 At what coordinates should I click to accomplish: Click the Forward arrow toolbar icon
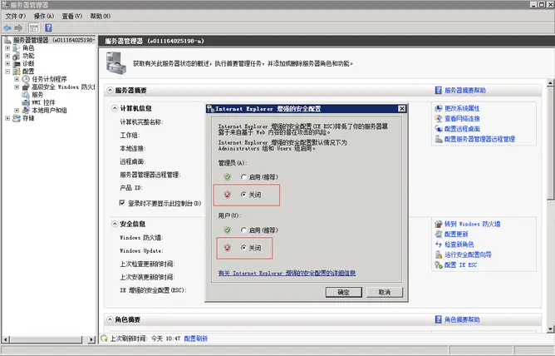pos(18,27)
